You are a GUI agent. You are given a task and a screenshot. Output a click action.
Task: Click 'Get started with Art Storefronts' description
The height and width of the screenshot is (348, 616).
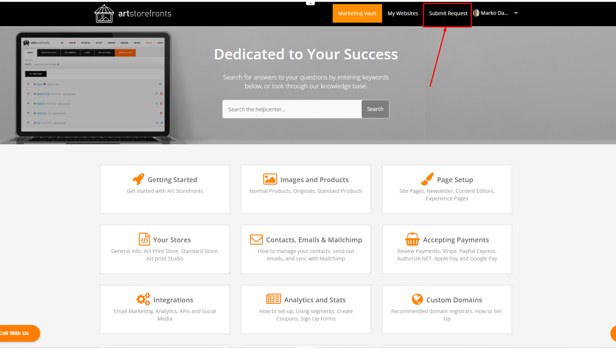pyautogui.click(x=165, y=191)
